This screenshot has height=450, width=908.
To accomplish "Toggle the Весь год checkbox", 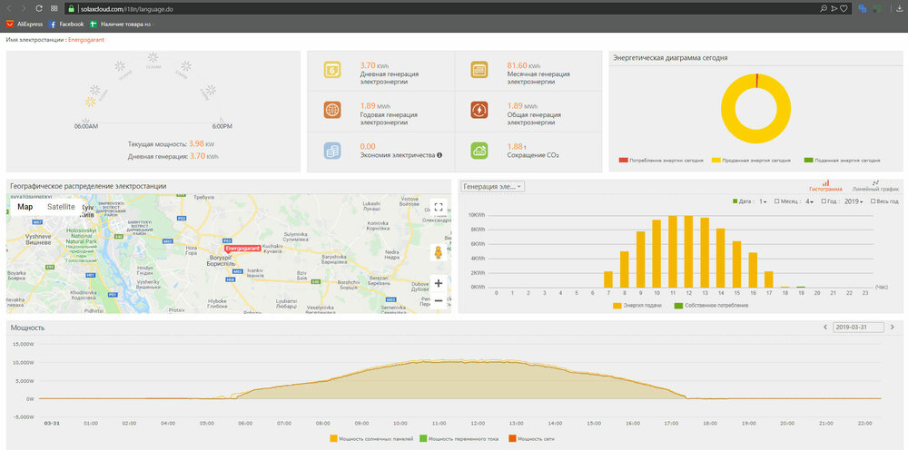I will 873,201.
